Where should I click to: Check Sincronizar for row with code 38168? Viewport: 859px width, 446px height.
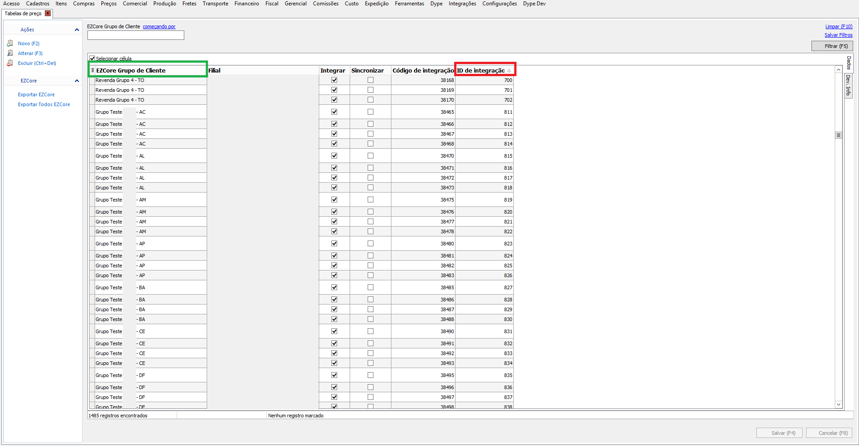pyautogui.click(x=370, y=80)
